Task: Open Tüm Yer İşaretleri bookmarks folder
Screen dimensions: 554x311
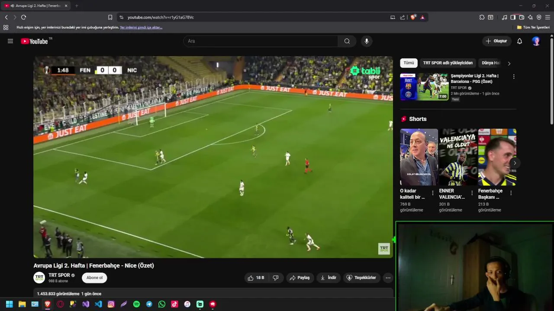Action: (x=533, y=27)
